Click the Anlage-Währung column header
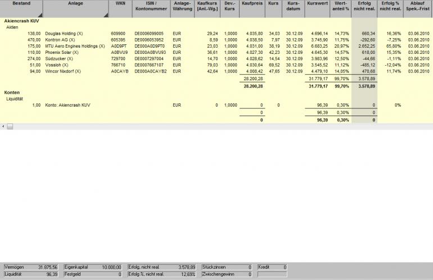 point(182,8)
